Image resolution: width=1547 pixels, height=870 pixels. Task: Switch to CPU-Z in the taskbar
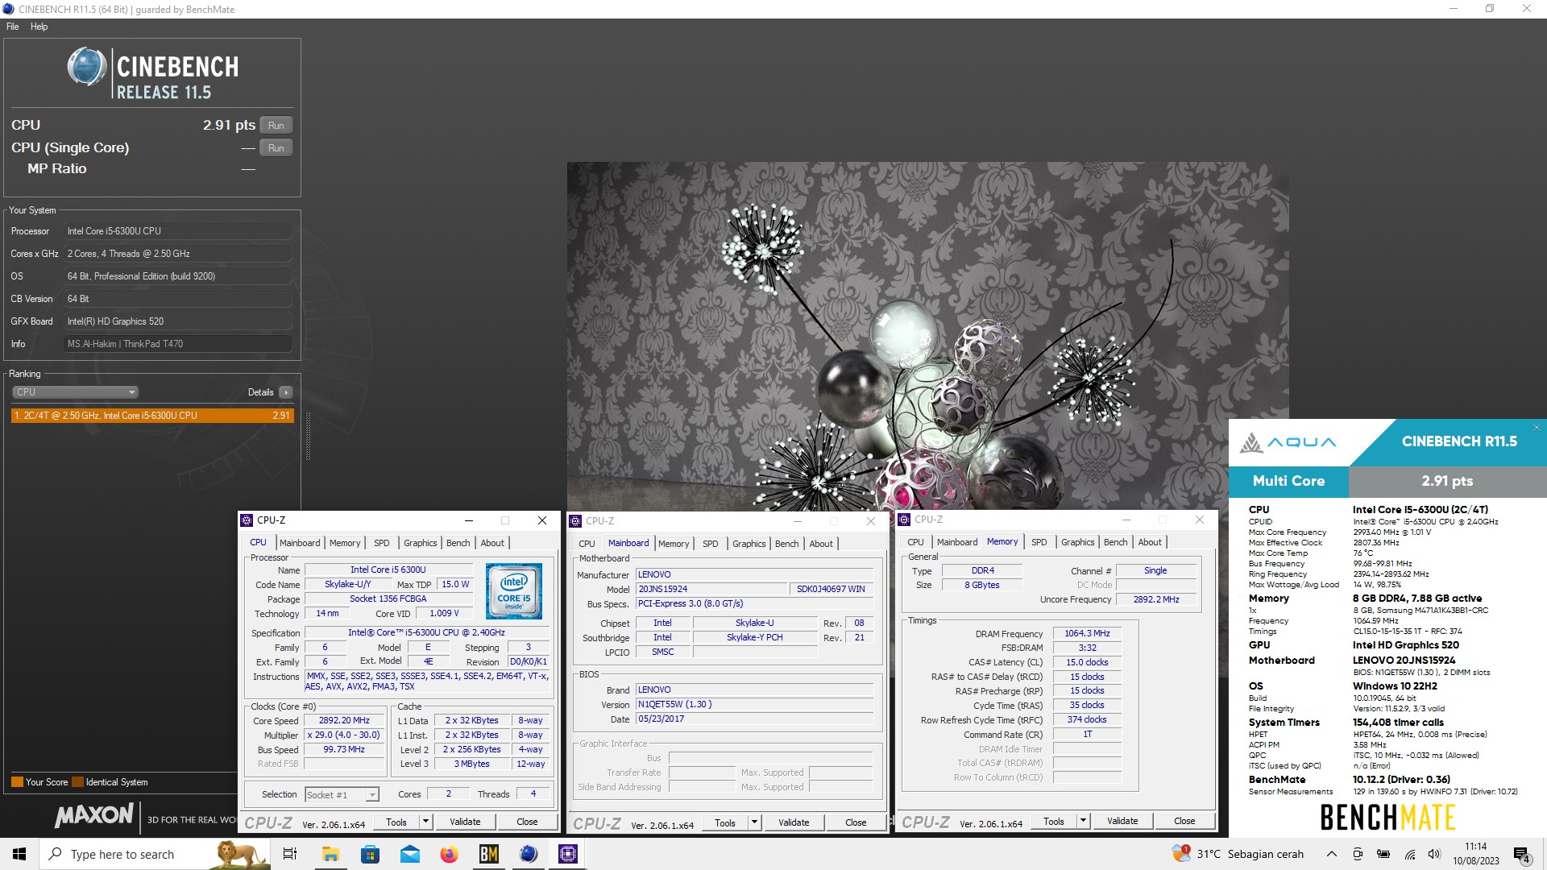568,854
